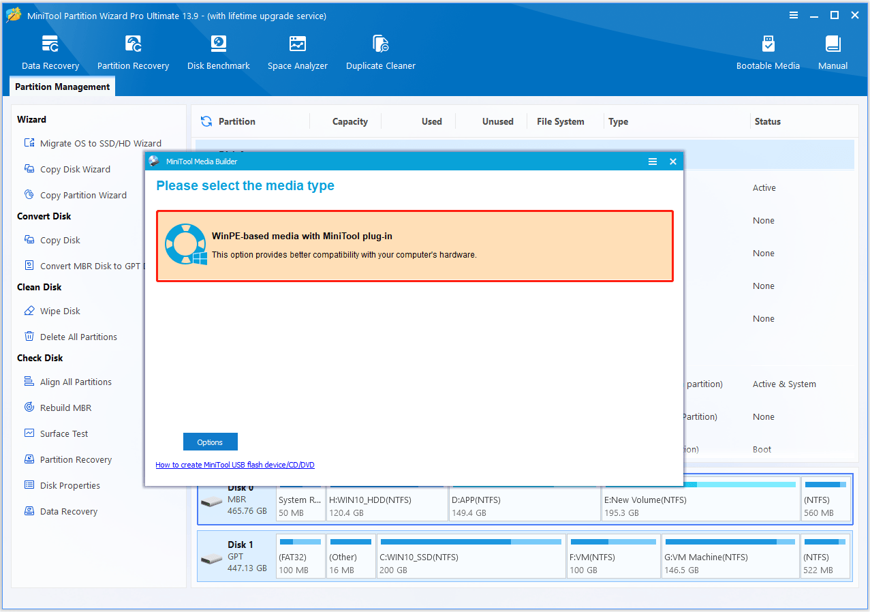Select E:New Volume(NTFS) partition block

700,500
